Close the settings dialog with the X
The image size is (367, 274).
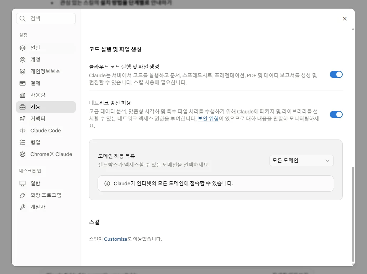tap(345, 19)
